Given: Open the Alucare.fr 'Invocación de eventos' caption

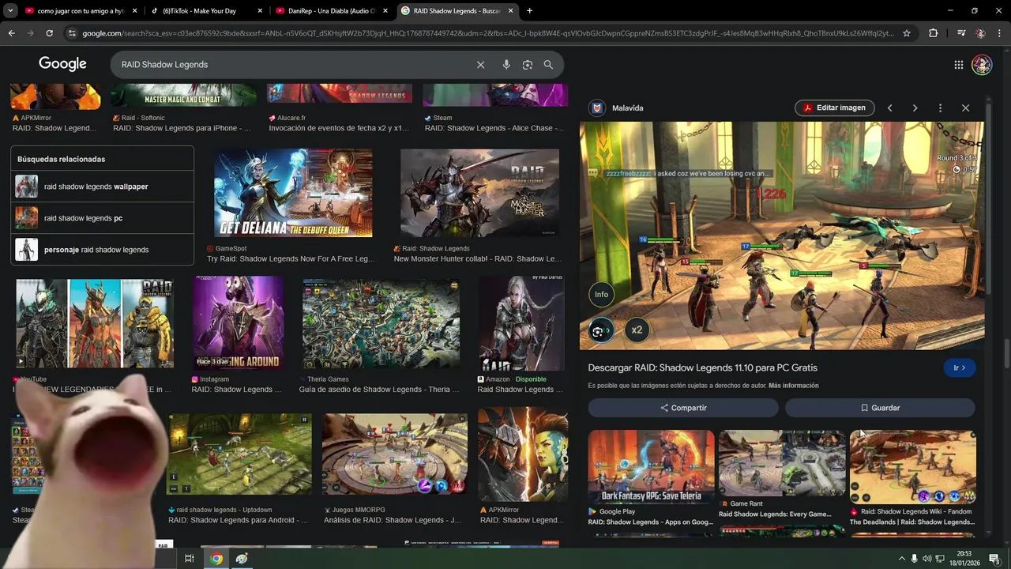Looking at the screenshot, I should coord(339,128).
